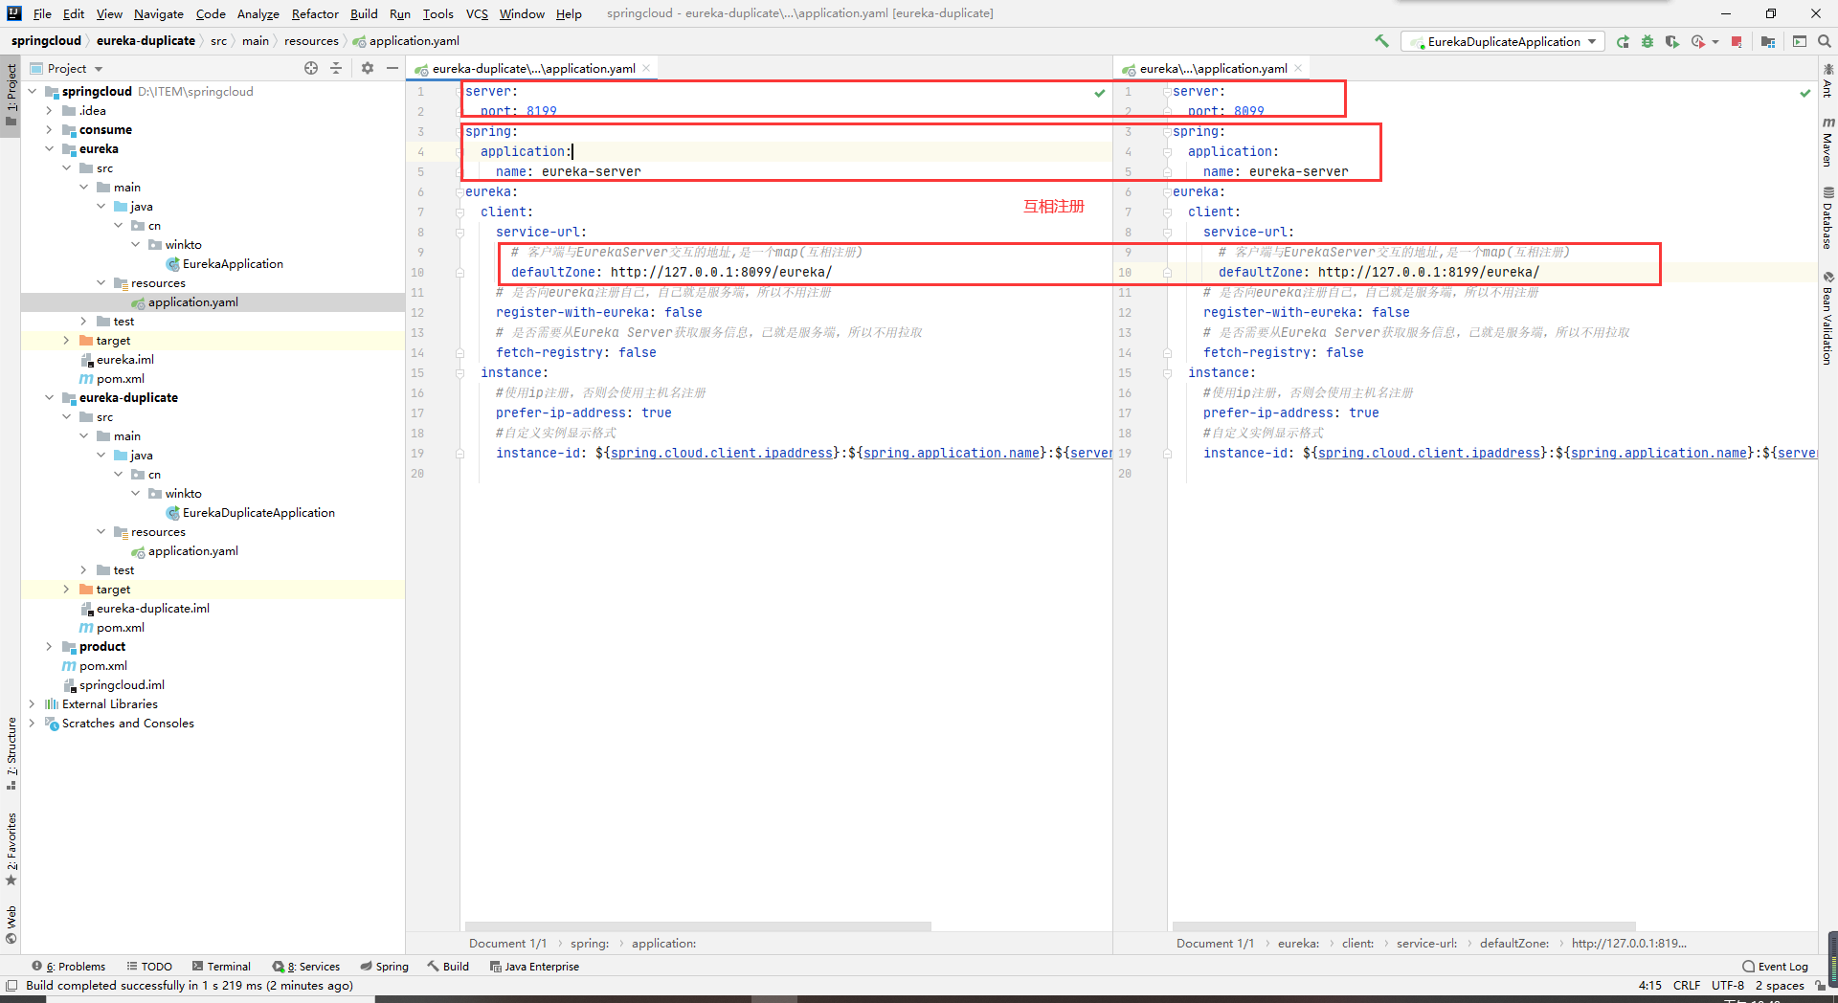Expand the product module
The width and height of the screenshot is (1838, 1003).
point(50,647)
